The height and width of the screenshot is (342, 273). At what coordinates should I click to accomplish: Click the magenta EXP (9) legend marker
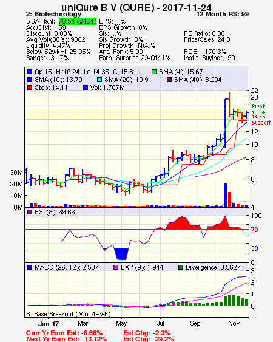116,267
